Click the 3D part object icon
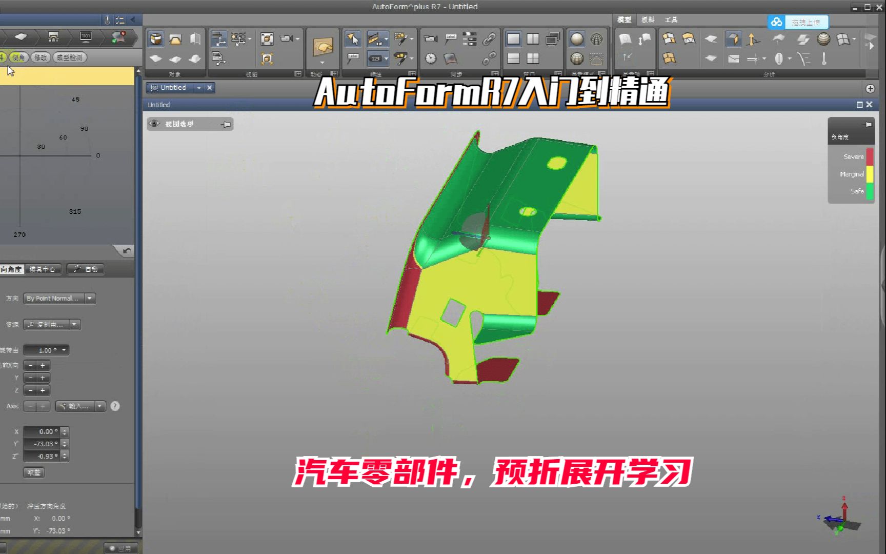This screenshot has height=554, width=886. 156,39
